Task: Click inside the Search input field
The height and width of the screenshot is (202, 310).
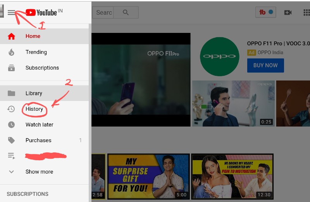Action: click(x=103, y=12)
